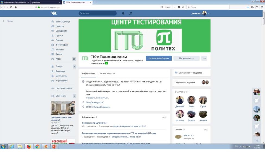This screenshot has width=278, height=156.
Task: Open the Firefox library icon
Action: 252,7
